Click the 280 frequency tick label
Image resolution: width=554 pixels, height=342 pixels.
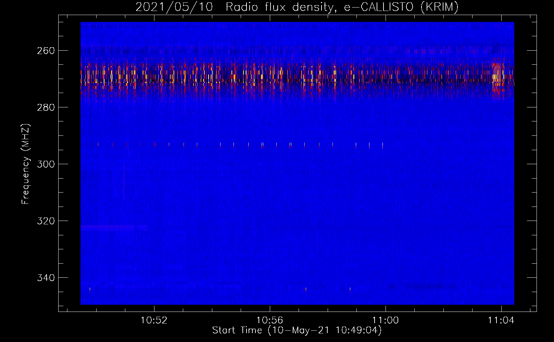46,107
